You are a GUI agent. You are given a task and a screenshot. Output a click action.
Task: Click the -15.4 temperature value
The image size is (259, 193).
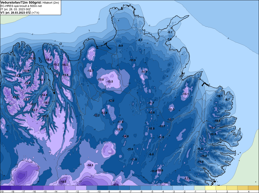pos(49,60)
